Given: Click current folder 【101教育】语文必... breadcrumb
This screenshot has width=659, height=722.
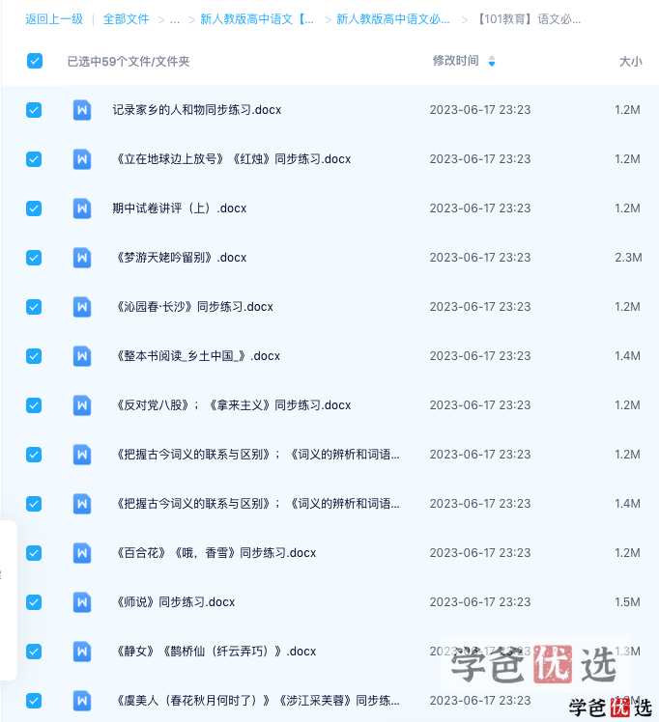Looking at the screenshot, I should point(529,19).
